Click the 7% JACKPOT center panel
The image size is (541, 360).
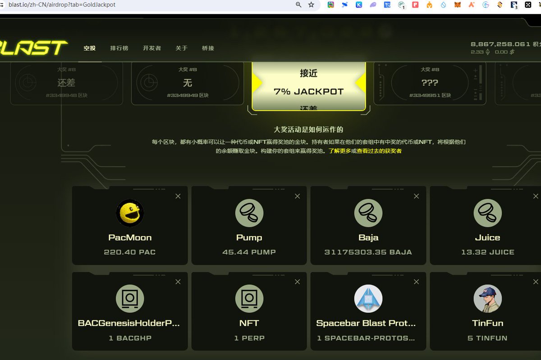pos(308,86)
